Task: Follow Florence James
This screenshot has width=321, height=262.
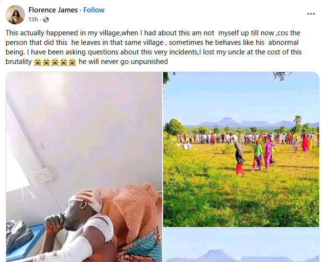Action: (x=94, y=10)
